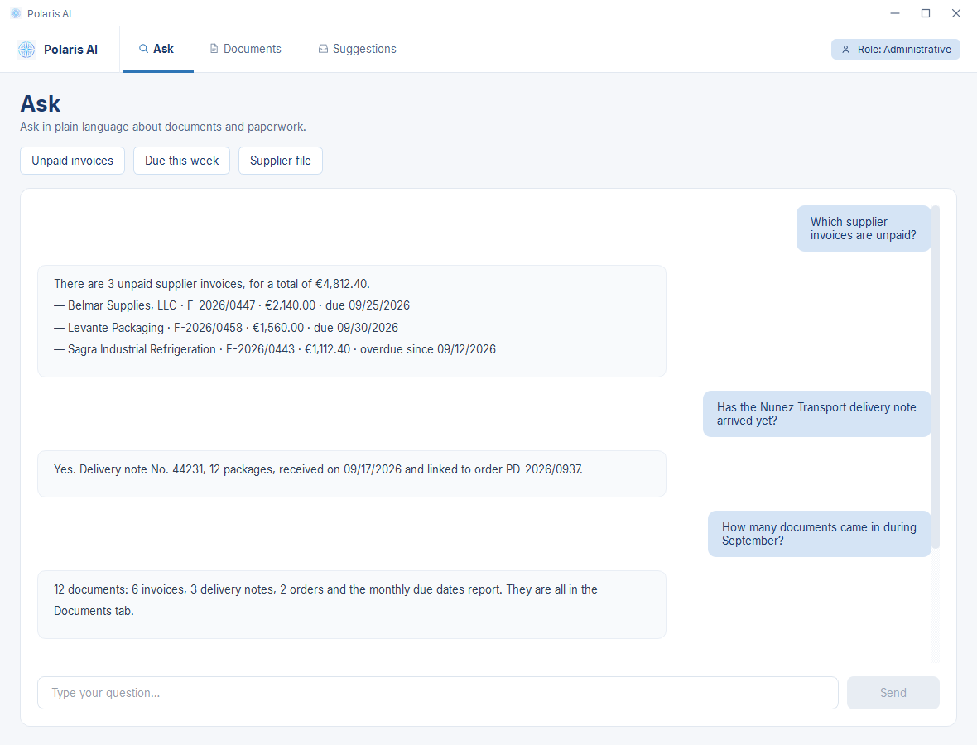Click the plain language subtitle text
This screenshot has height=745, width=977.
click(x=162, y=127)
